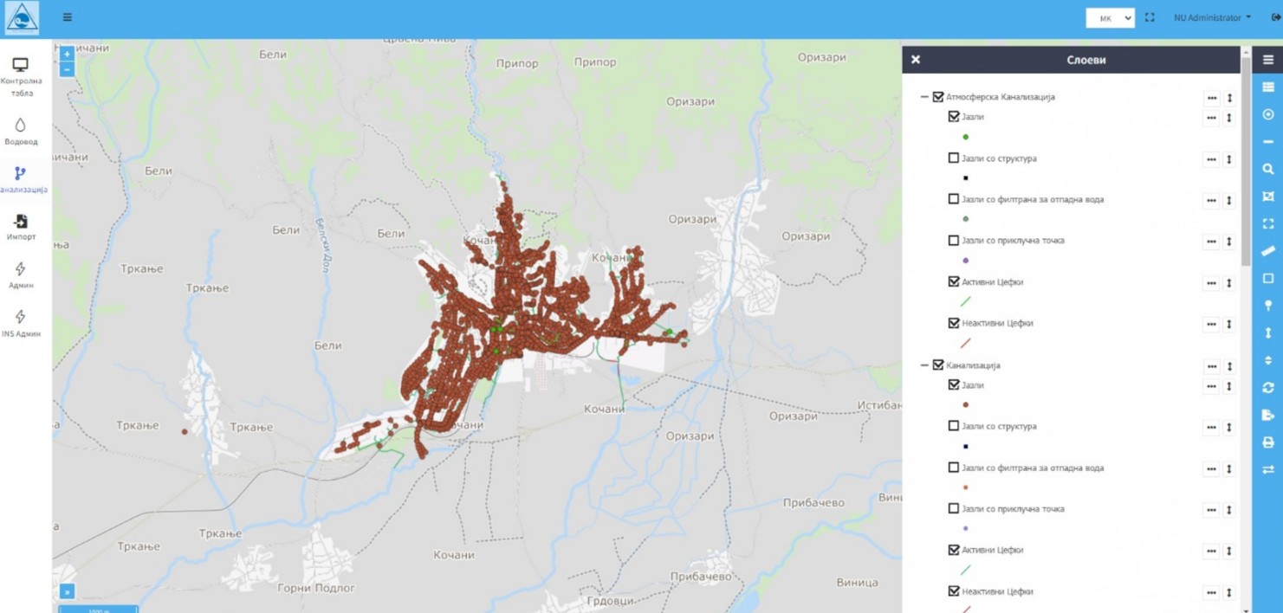Click the sewer branch icon in sidebar
Screen dimensions: 1283x613
[21, 173]
